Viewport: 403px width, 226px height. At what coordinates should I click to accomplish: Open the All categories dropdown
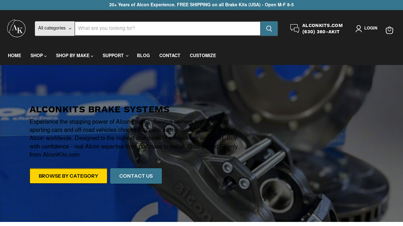55,29
